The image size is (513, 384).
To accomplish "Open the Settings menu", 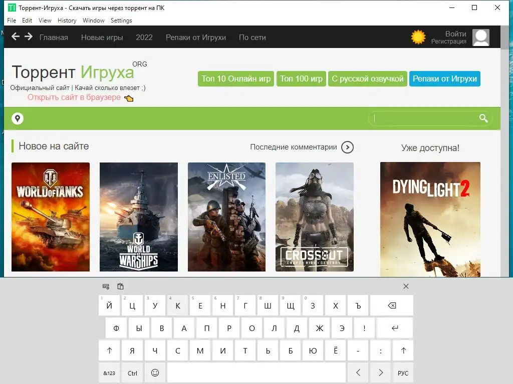I will click(x=121, y=20).
